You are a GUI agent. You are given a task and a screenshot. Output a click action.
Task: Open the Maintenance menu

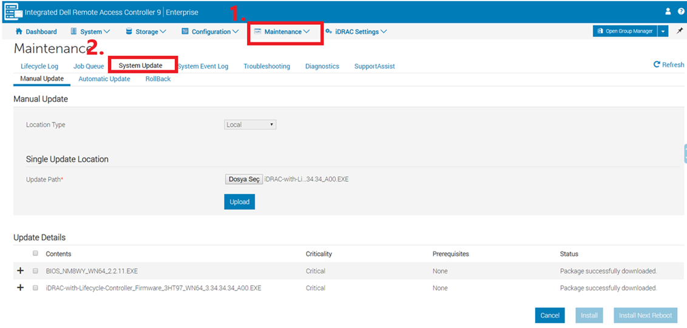tap(282, 32)
